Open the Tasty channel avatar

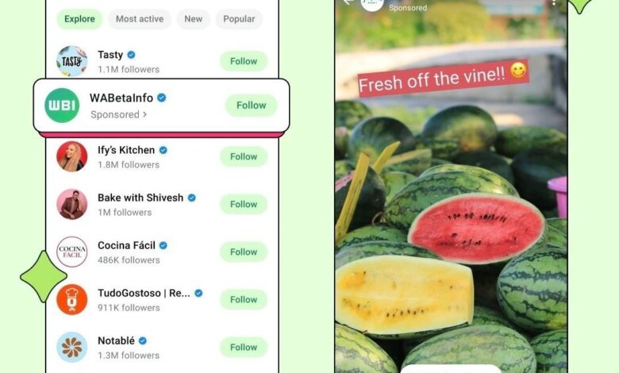click(72, 61)
